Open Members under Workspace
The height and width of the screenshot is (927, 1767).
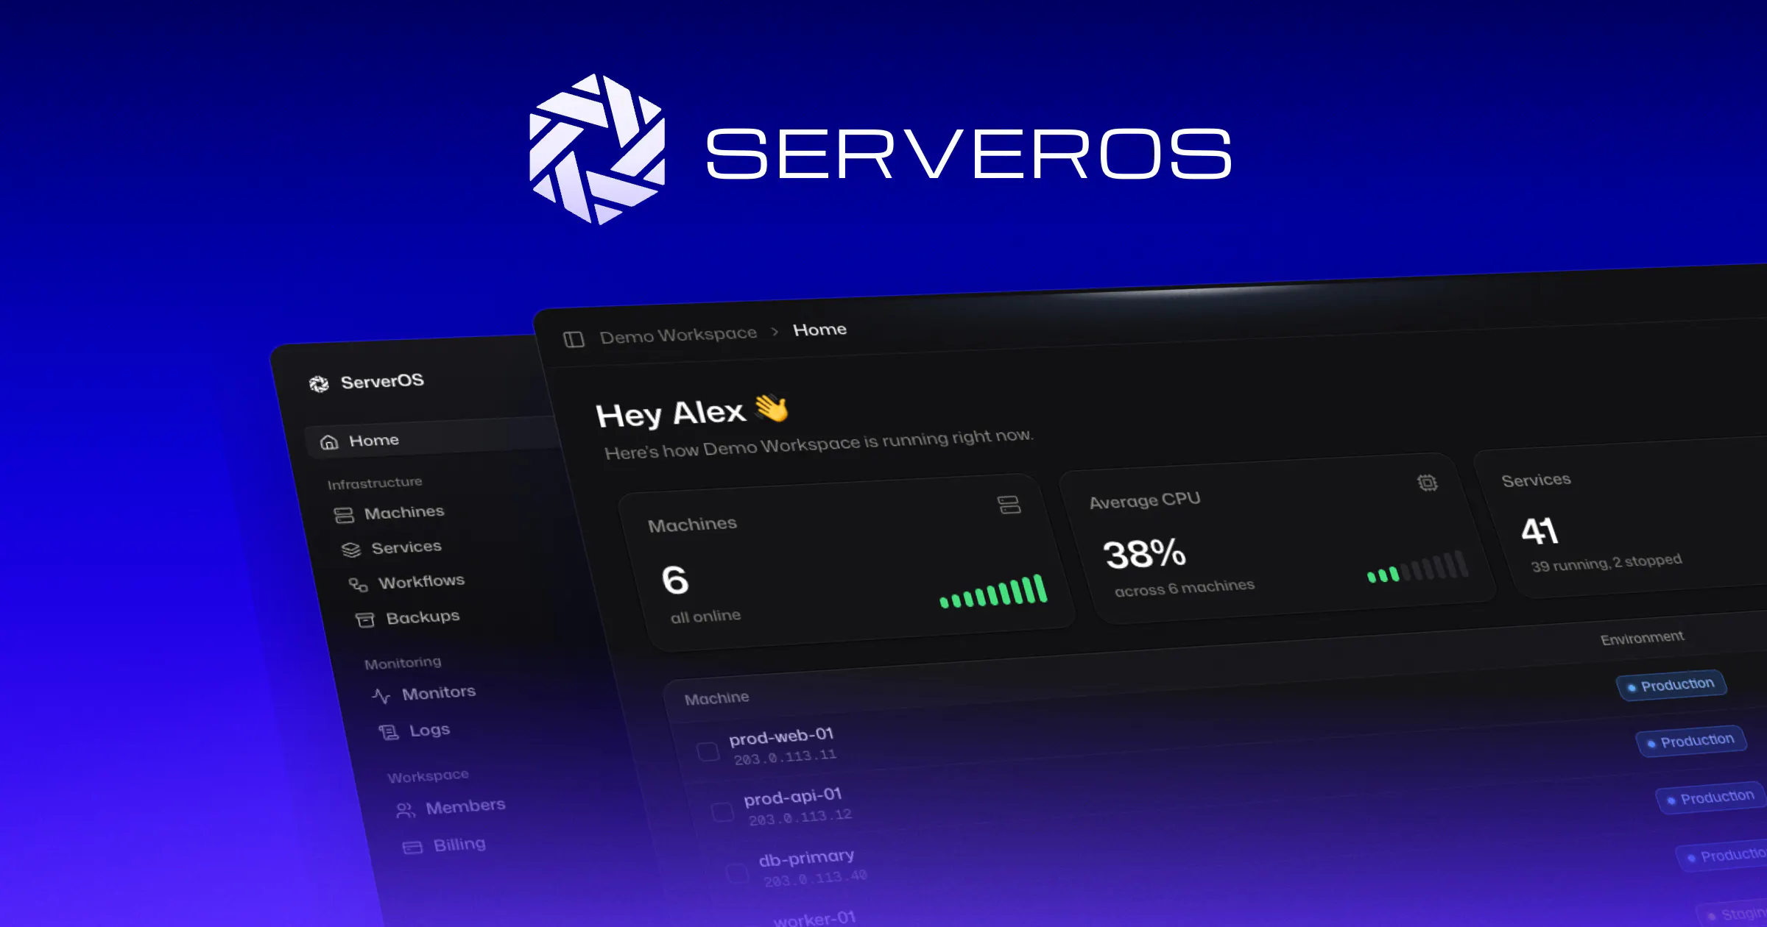451,808
